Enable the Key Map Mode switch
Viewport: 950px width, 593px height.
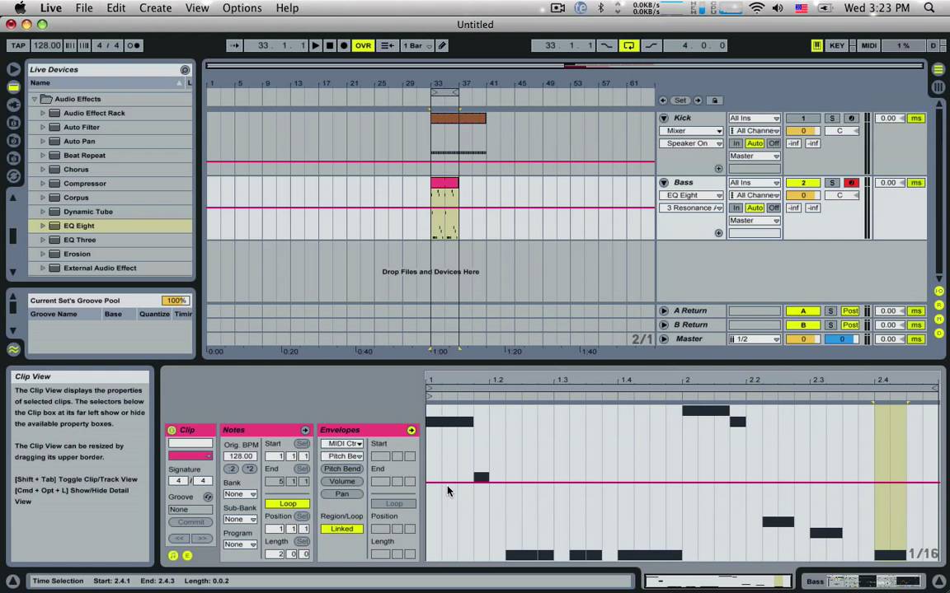837,45
